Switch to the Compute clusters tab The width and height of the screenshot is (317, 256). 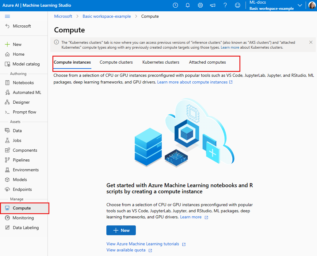click(116, 62)
